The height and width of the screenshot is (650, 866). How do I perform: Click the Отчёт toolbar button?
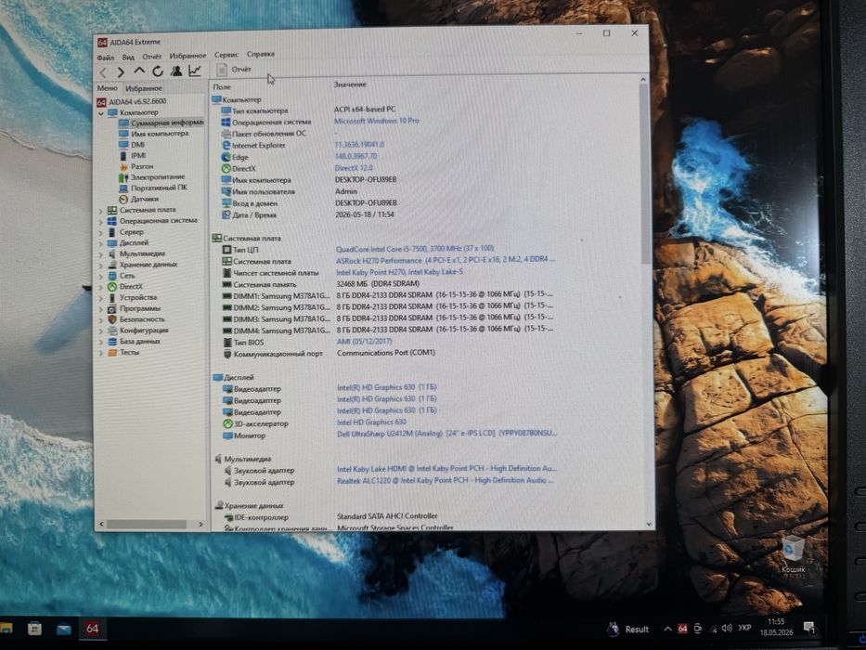(234, 70)
